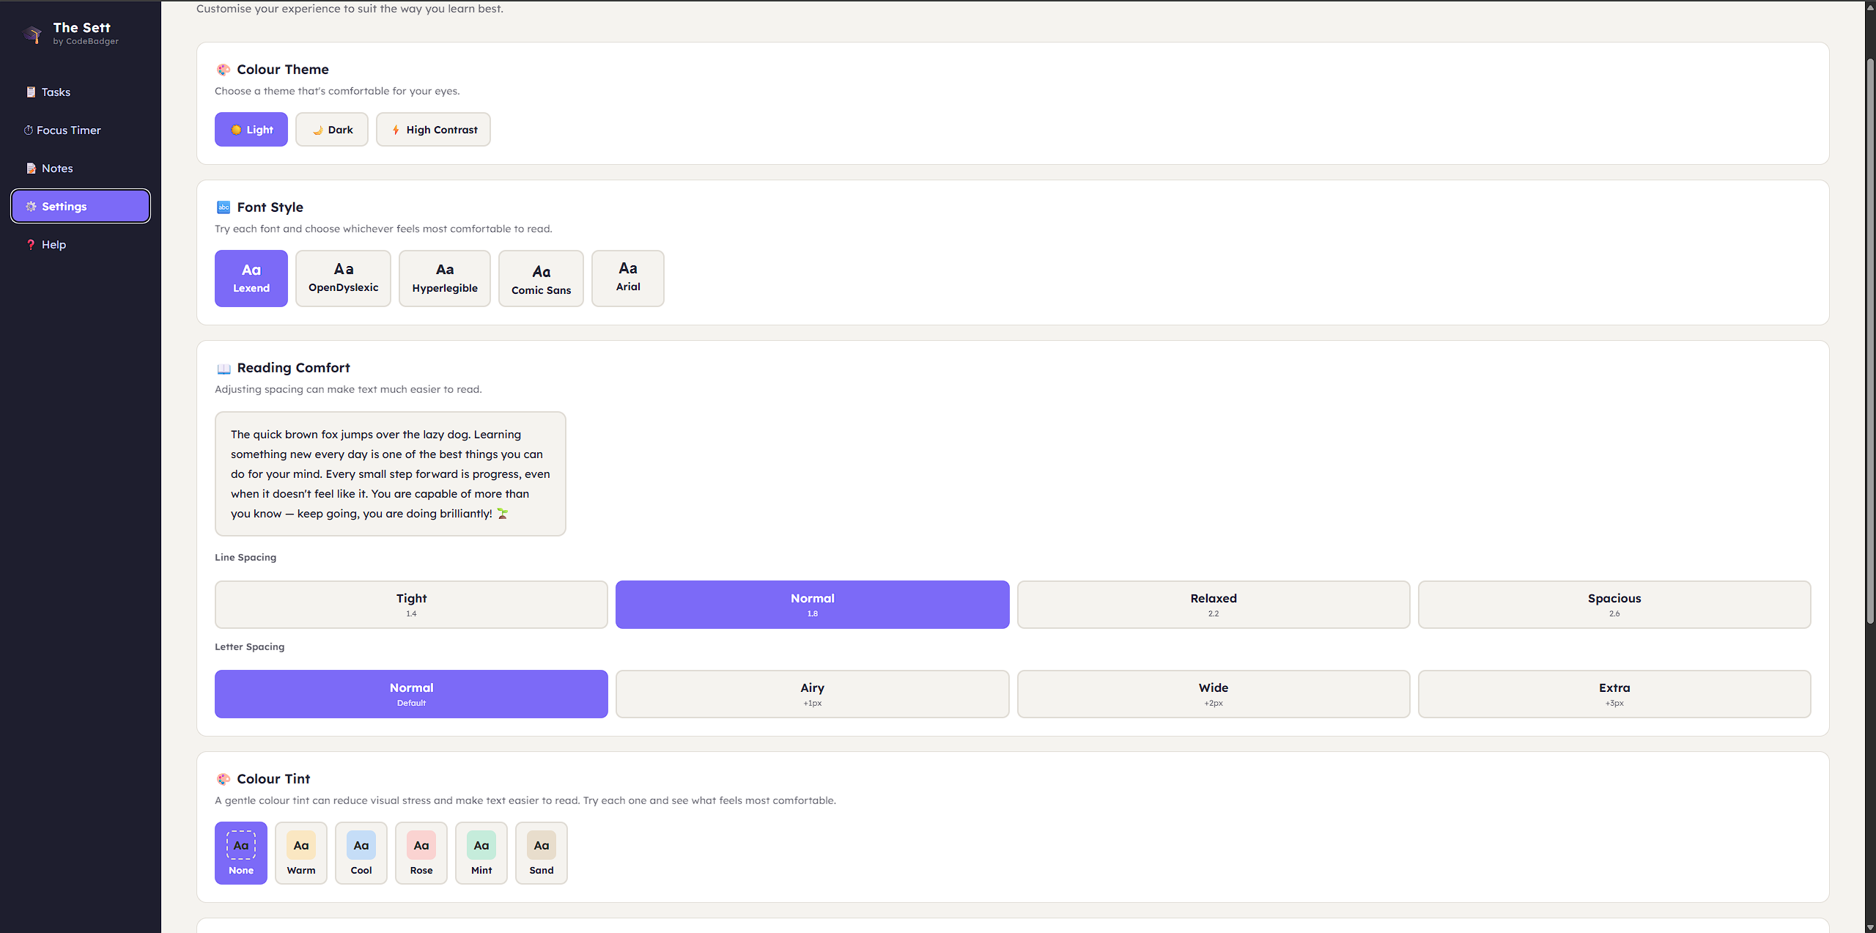Go to Notes section
Image resolution: width=1876 pixels, height=933 pixels.
pos(81,169)
